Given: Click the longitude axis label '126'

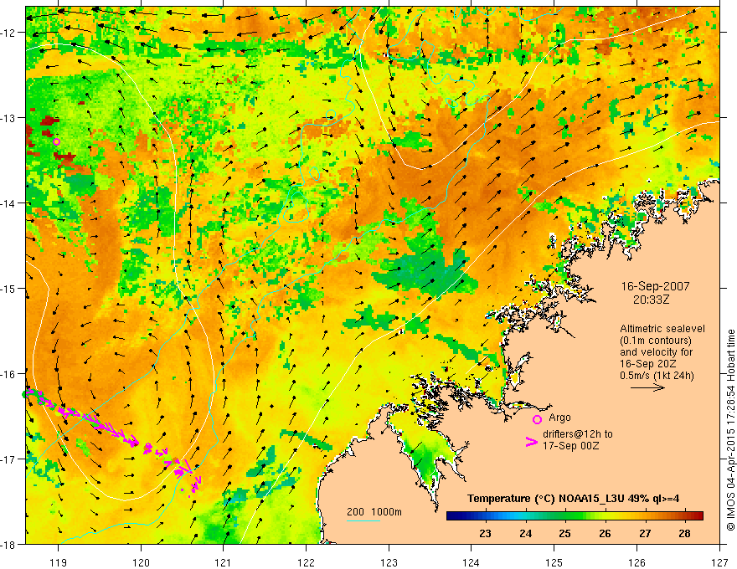Looking at the screenshot, I should (x=636, y=562).
